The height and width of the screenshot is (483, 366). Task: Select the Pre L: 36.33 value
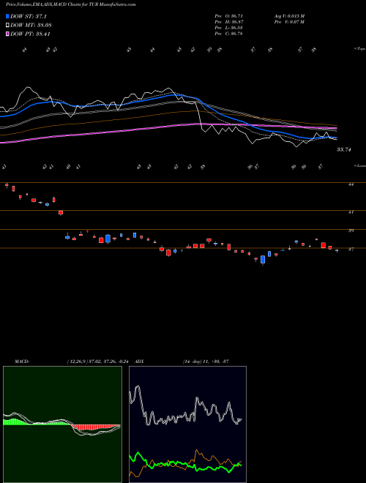(229, 28)
